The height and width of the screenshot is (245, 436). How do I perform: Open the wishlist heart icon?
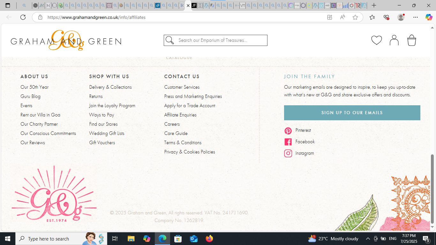pos(377,40)
